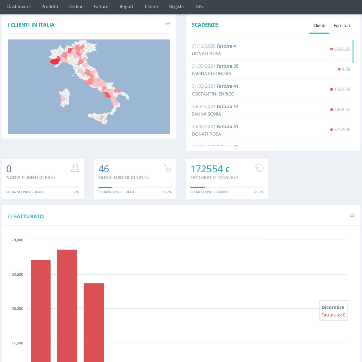This screenshot has width=362, height=362.
Task: Click print icon in I Clienti in Italia panel
Action: pos(168,23)
